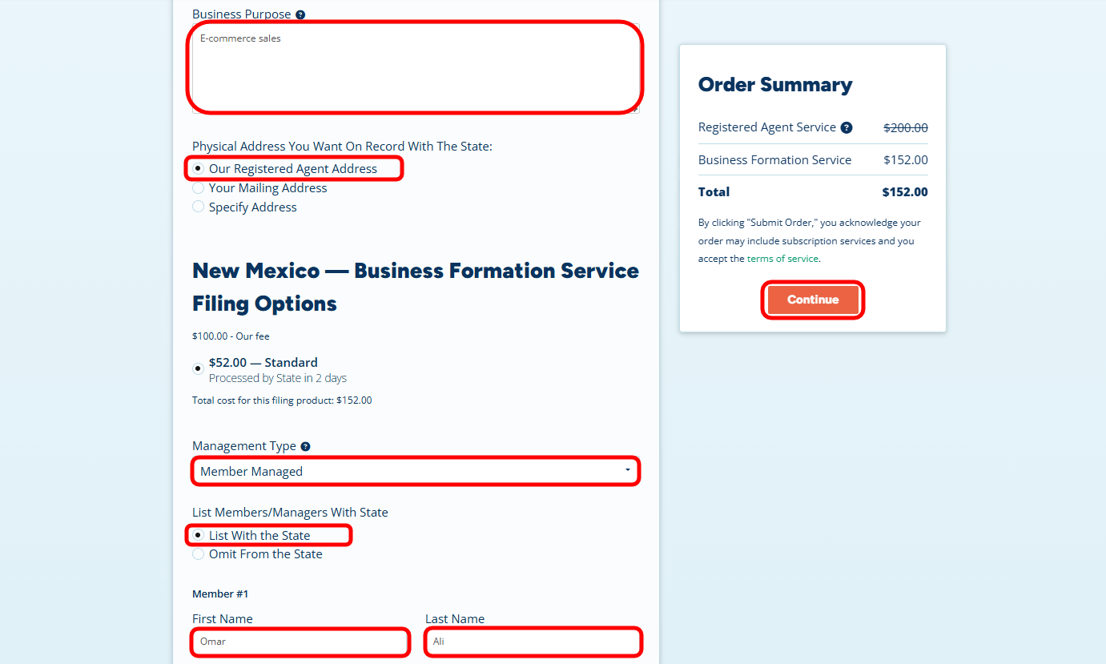Click the Order Summary heading
The height and width of the screenshot is (664, 1106).
tap(774, 85)
